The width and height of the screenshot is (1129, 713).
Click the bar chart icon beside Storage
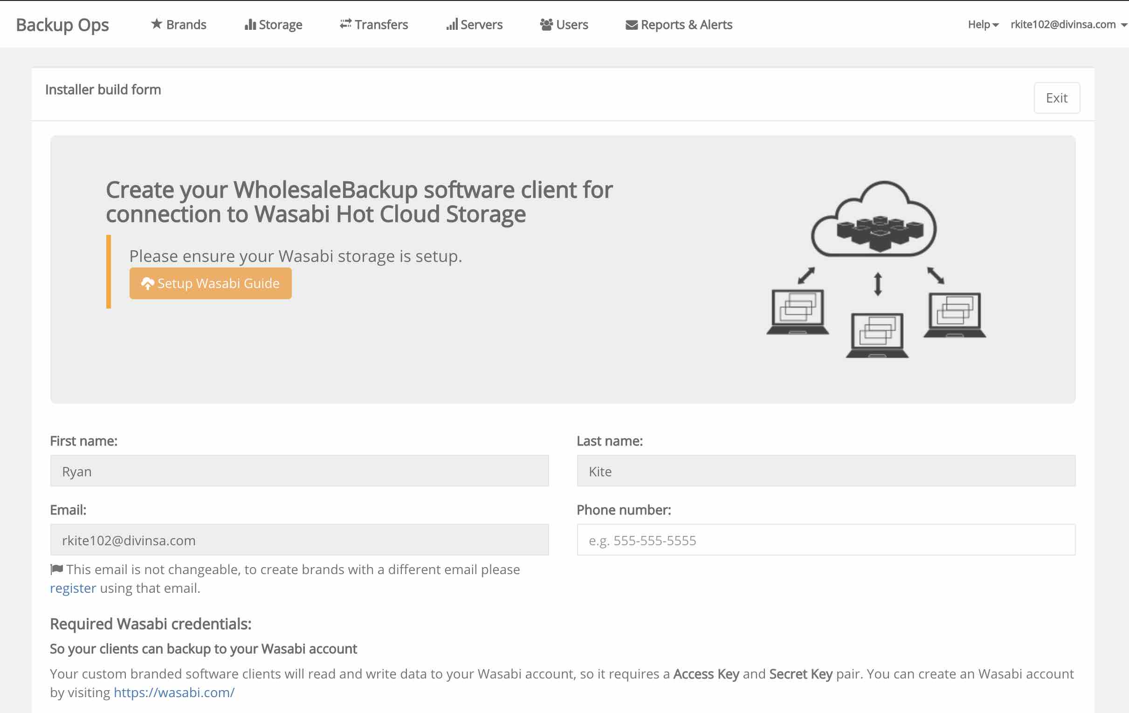pos(250,24)
